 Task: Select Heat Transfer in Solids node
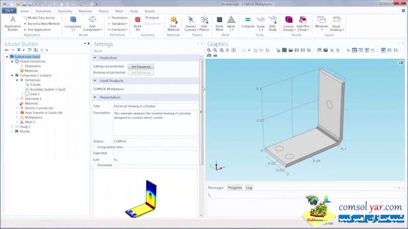coord(43,112)
